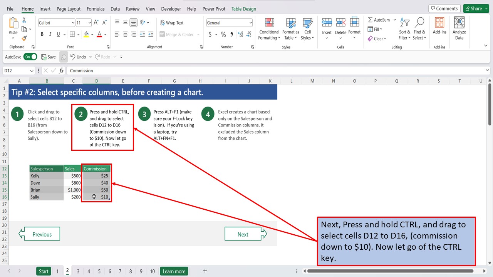Apply the Percent Style icon

coord(223,34)
